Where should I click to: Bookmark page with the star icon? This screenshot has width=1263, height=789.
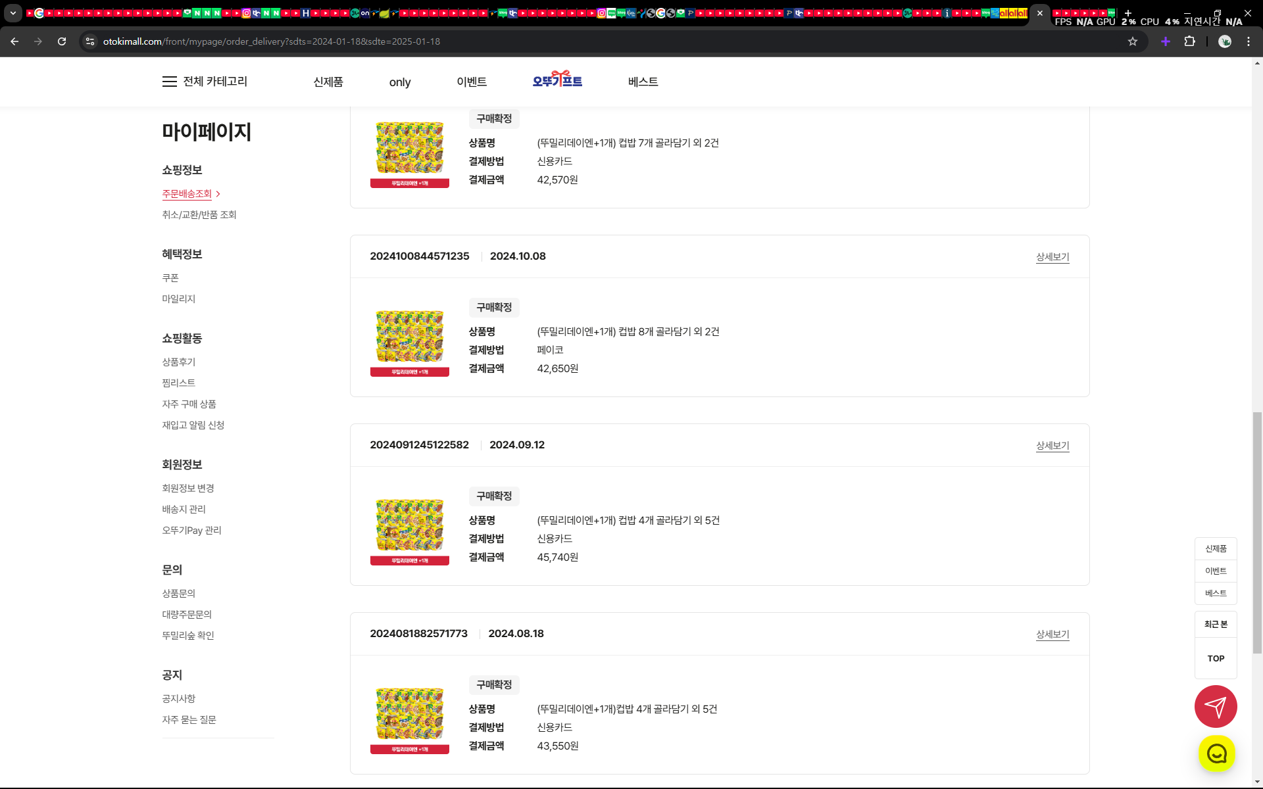pos(1132,41)
